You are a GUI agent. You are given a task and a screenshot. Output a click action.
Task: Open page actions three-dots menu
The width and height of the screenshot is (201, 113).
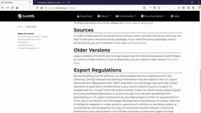(150, 8)
